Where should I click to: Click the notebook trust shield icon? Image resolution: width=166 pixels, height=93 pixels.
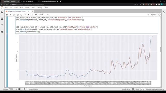tap(133, 89)
